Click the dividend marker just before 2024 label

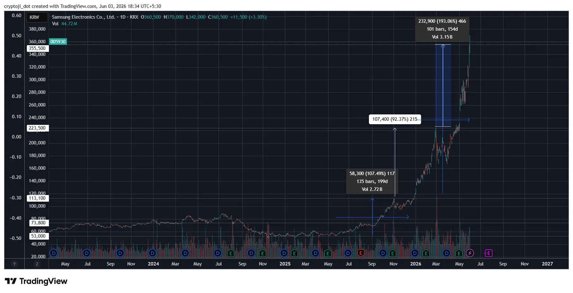(153, 253)
